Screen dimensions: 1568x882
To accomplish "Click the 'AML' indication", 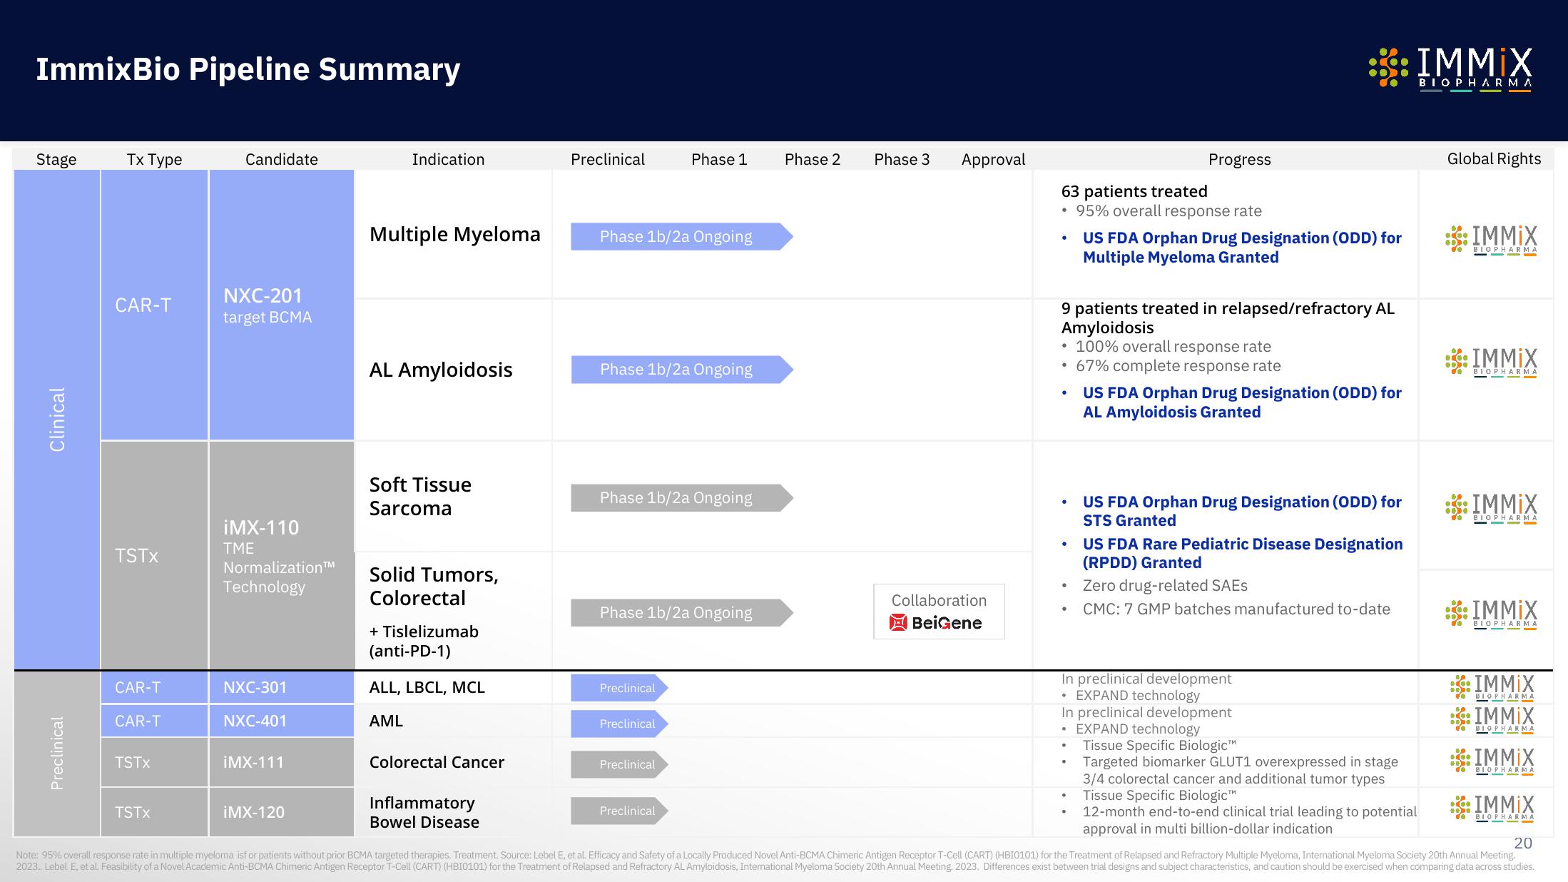I will point(386,721).
